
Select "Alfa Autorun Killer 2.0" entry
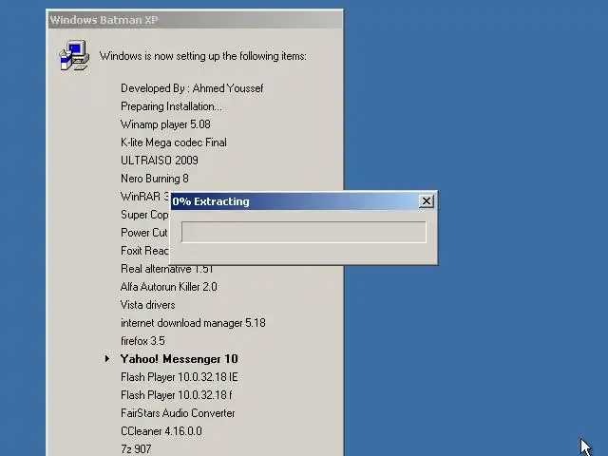click(x=169, y=287)
